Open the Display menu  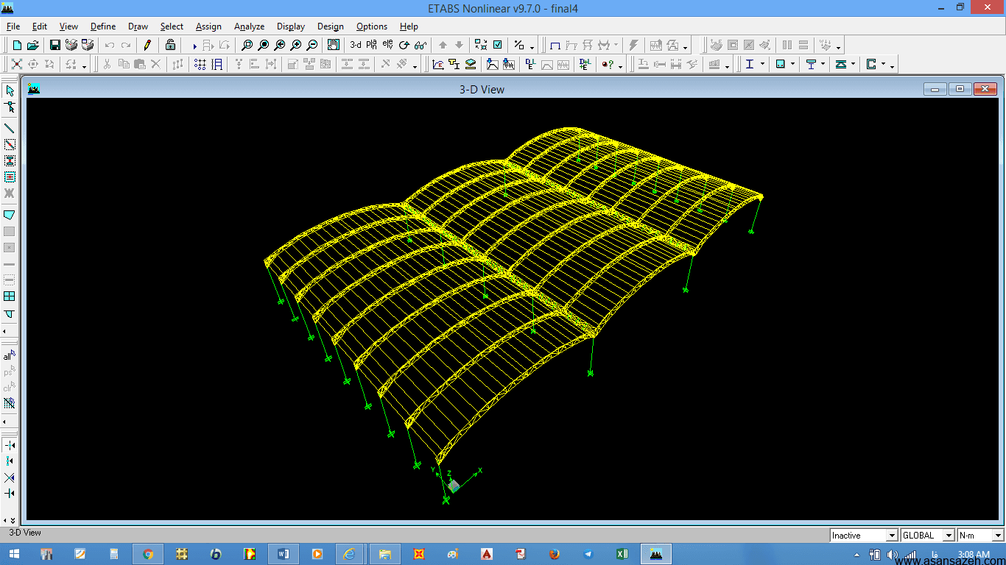point(291,26)
